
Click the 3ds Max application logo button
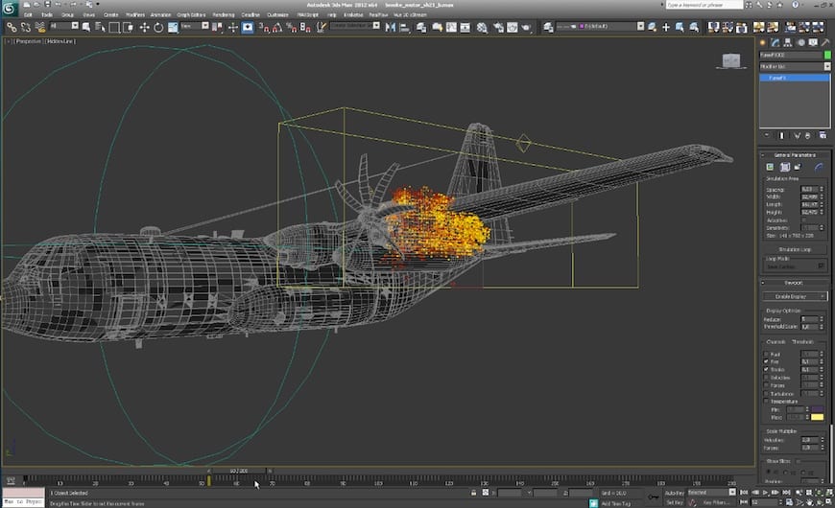point(9,8)
